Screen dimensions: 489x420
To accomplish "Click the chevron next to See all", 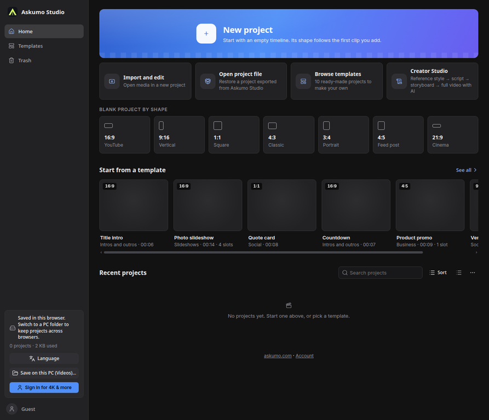I will coord(475,170).
